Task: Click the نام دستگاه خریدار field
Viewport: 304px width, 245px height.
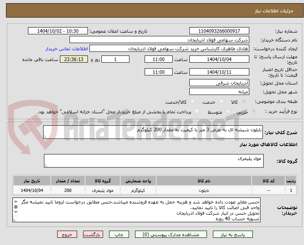Action: click(x=159, y=40)
